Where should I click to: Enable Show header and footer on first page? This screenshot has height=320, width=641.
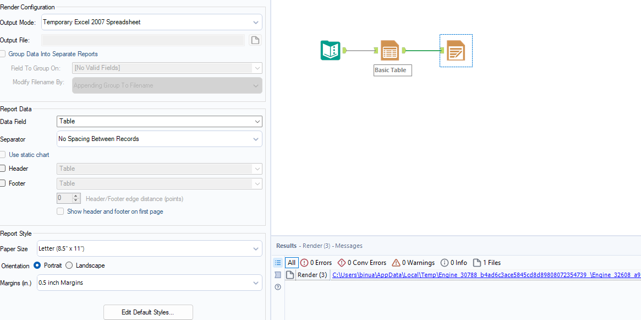[60, 211]
